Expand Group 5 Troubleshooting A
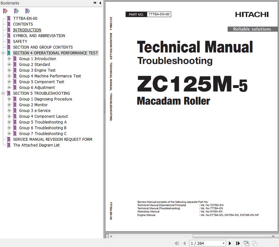Screen dimensions: 279x247 9,122
